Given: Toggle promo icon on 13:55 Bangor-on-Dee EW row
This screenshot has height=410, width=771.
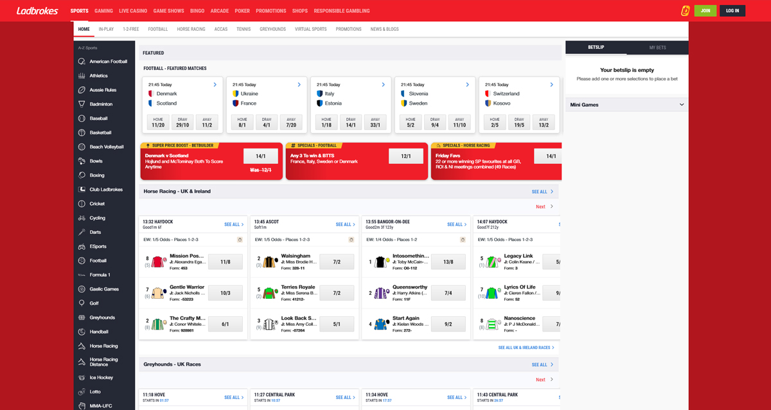Looking at the screenshot, I should (x=463, y=240).
